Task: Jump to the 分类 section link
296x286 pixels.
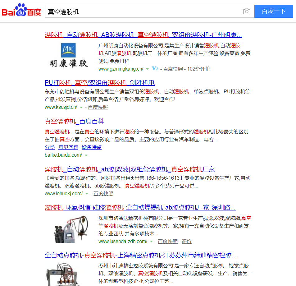Action: click(50, 147)
